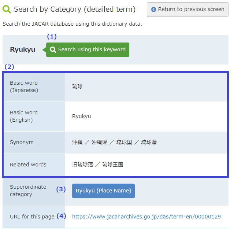This screenshot has width=234, height=232.
Task: Open the Ryukyu (Place Name) category
Action: click(x=103, y=191)
